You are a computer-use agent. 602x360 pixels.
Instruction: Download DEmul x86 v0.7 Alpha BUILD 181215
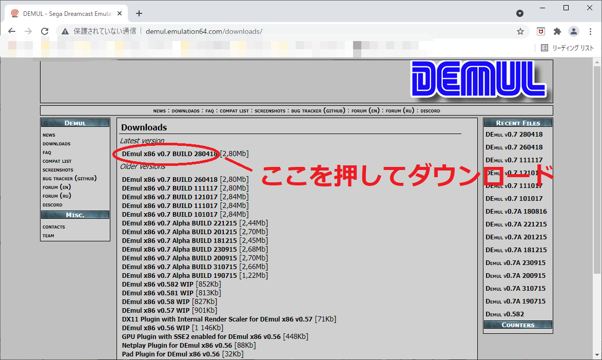179,240
